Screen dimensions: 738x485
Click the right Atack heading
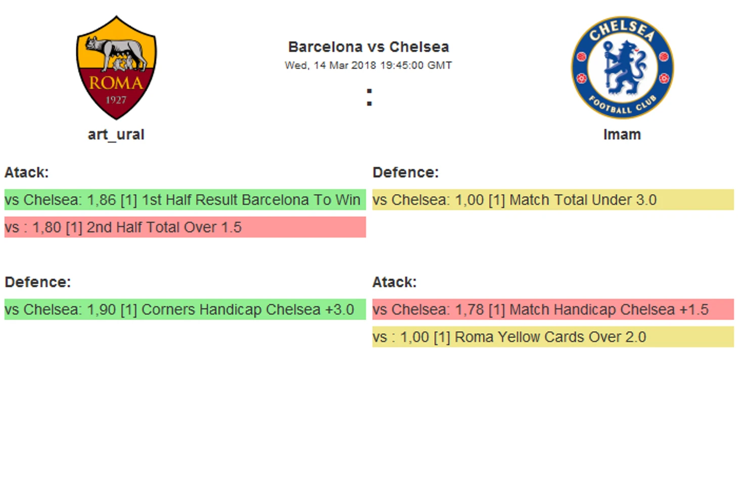coord(395,282)
